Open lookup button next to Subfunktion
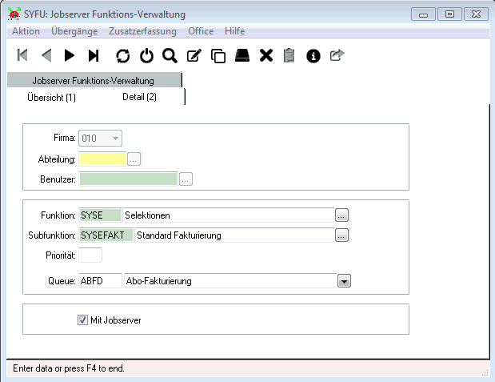The width and height of the screenshot is (495, 382). coord(342,235)
